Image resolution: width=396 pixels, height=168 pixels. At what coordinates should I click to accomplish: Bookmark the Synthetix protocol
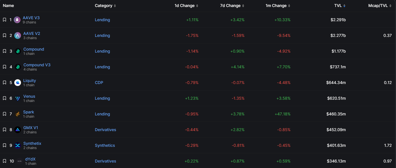4,145
